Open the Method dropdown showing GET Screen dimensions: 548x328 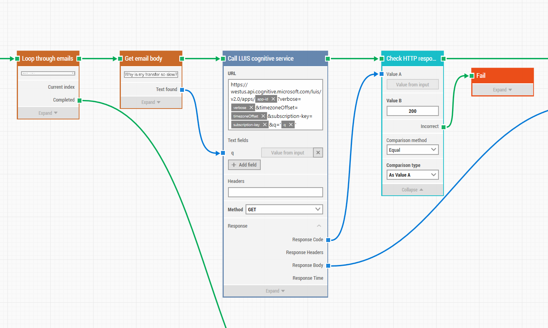coord(284,209)
